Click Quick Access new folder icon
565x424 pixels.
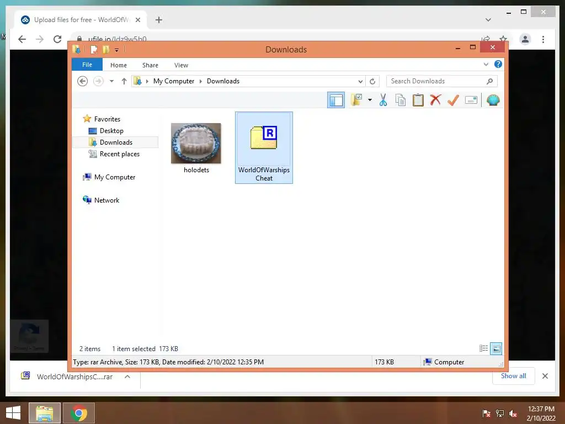click(x=105, y=49)
